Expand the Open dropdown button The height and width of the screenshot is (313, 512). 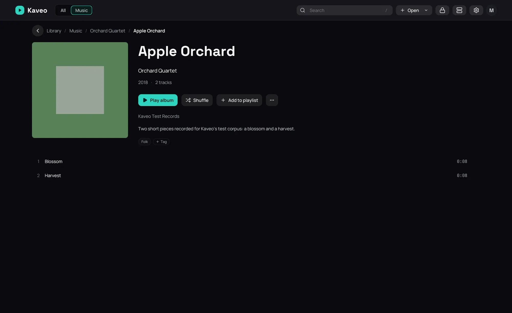(x=414, y=10)
